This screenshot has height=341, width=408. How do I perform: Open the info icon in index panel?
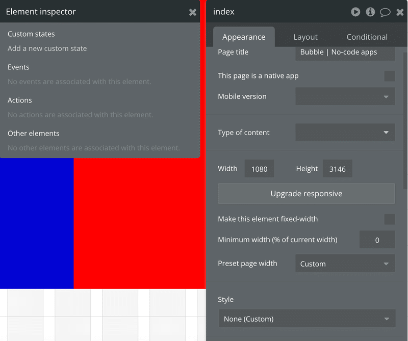click(370, 12)
